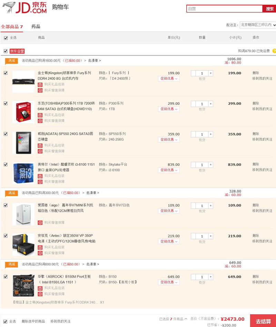Decrease quantity of ASROCK motherboard
Image resolution: width=276 pixels, height=327 pixels.
tap(193, 277)
